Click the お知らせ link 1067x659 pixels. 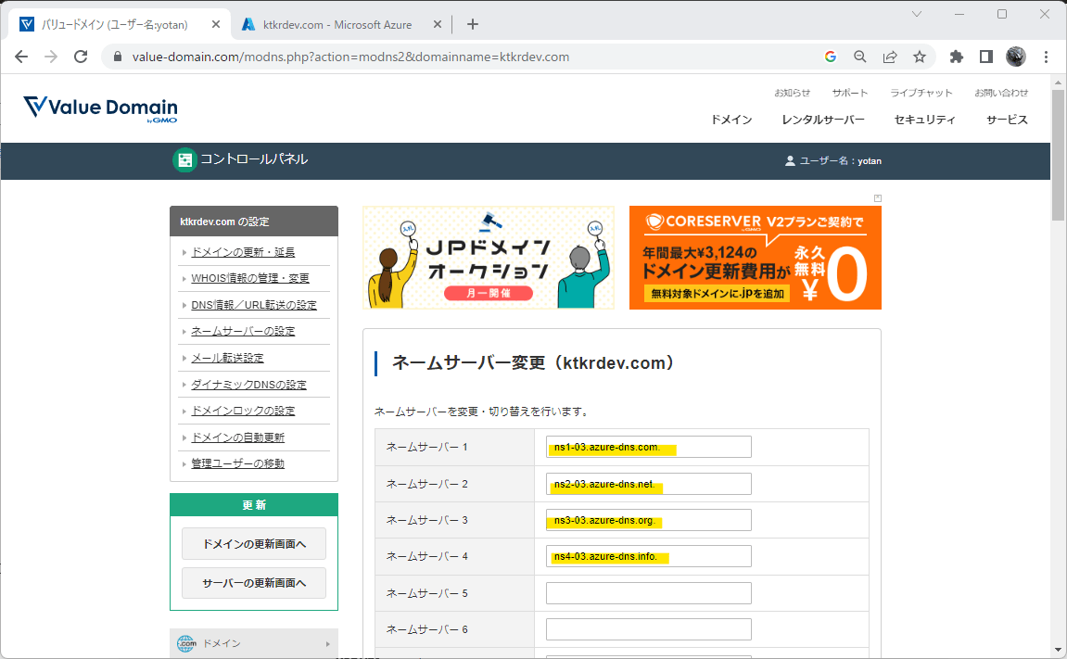[x=792, y=93]
